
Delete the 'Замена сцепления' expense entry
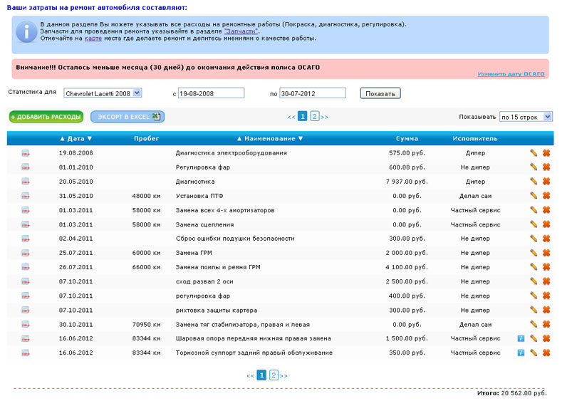[x=546, y=224]
